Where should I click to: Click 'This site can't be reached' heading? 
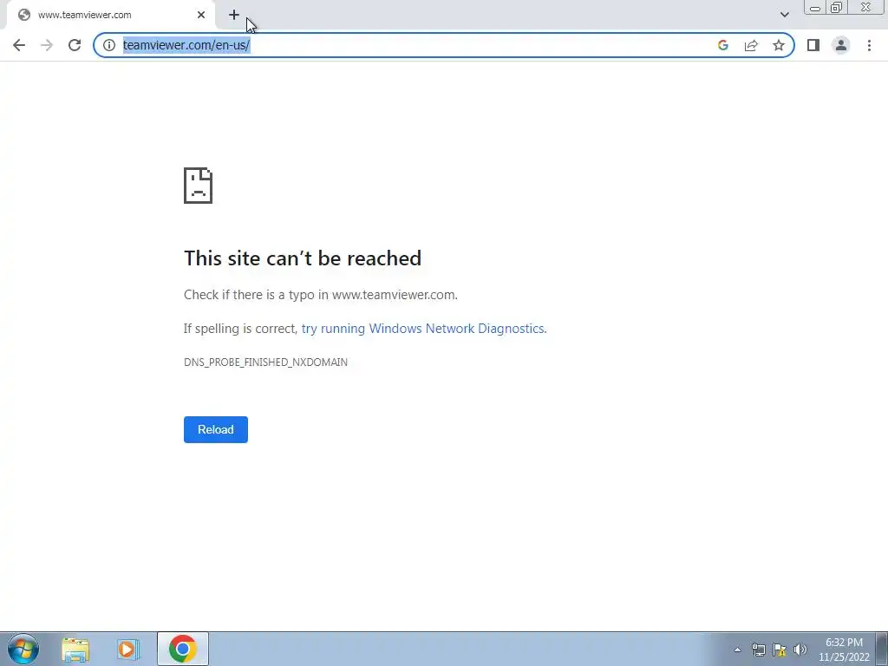303,258
